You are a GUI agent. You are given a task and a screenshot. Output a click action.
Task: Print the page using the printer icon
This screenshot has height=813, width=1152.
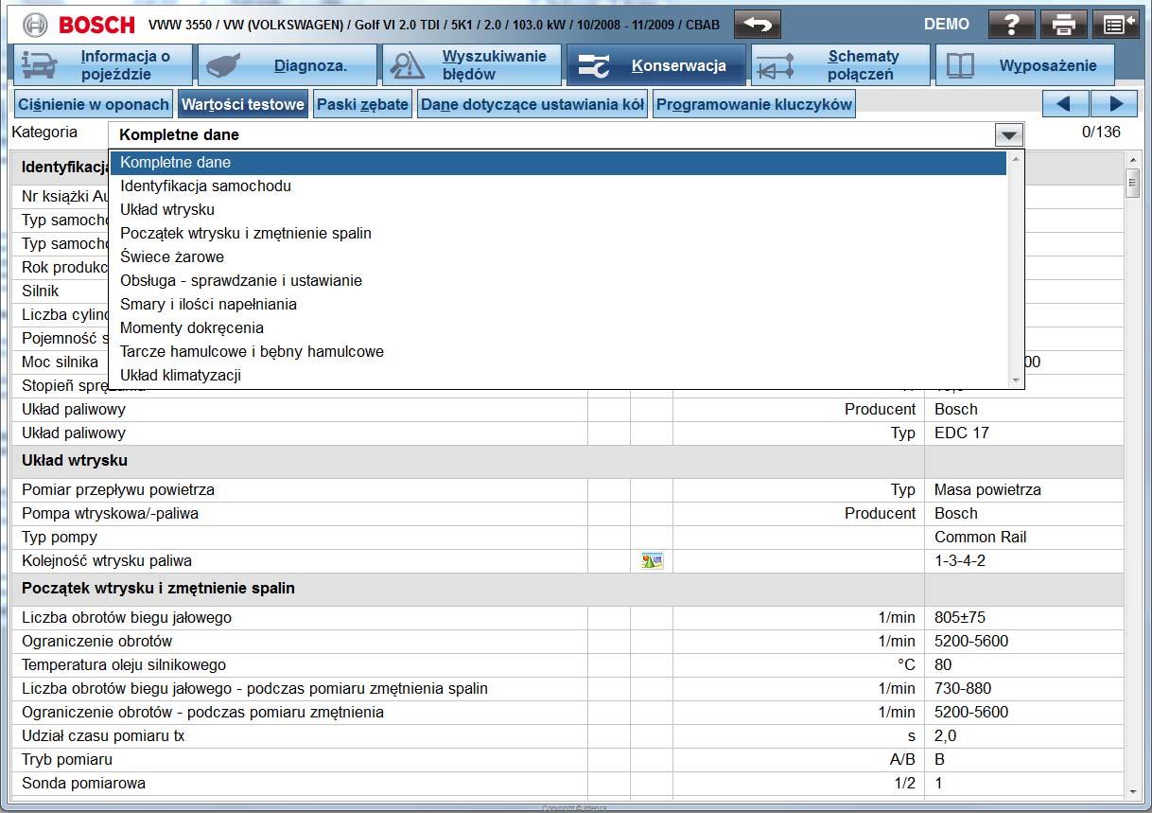(x=1064, y=24)
